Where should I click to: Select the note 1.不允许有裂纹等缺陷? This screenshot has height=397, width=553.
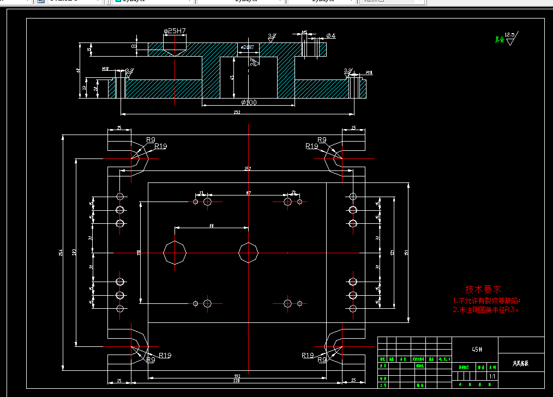(x=486, y=301)
